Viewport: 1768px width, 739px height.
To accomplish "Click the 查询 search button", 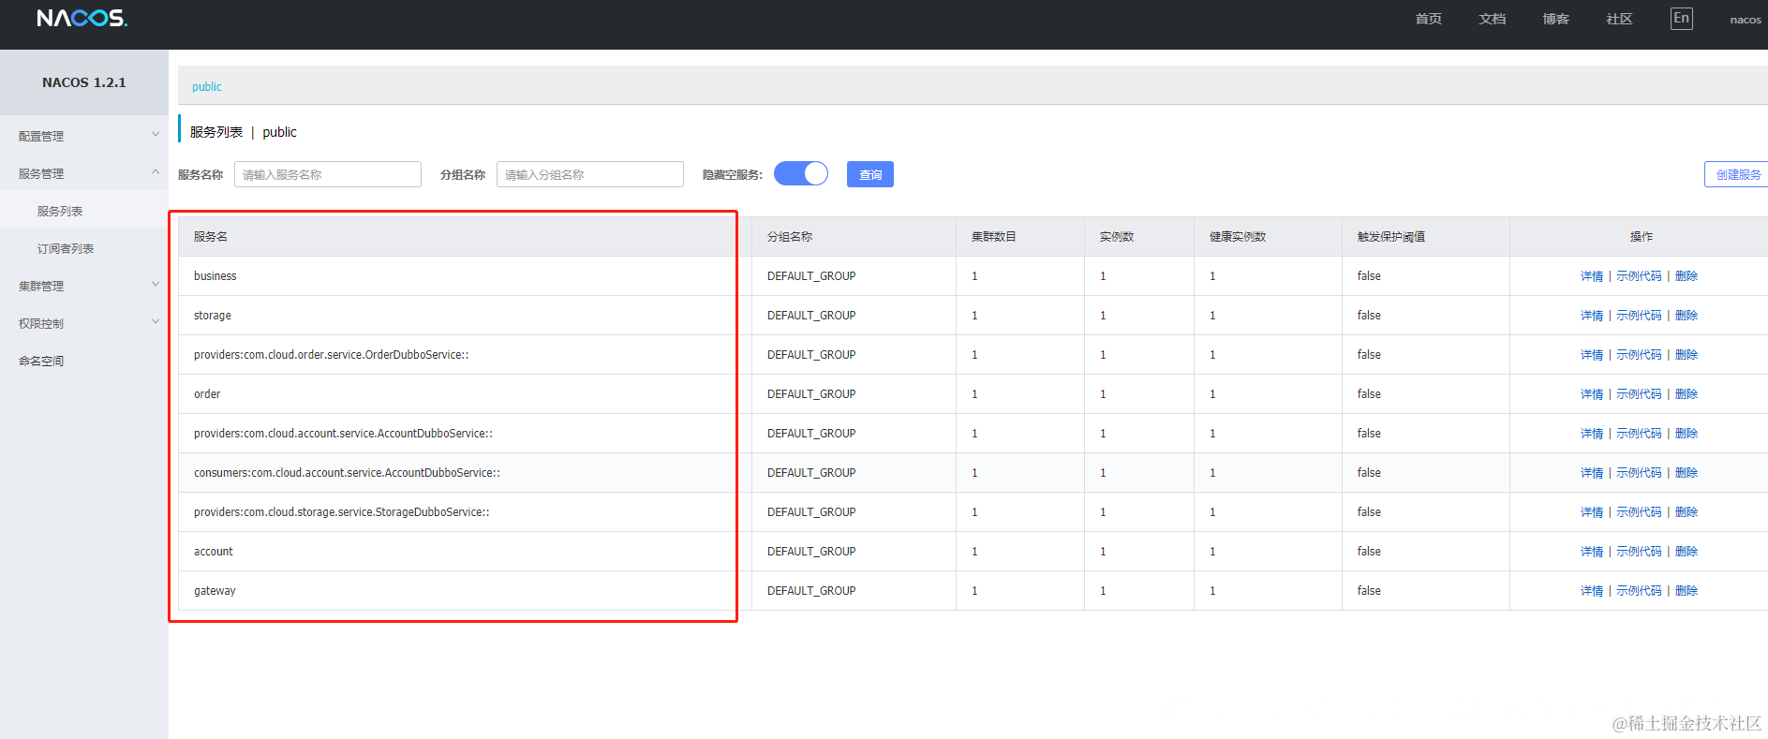I will 870,174.
